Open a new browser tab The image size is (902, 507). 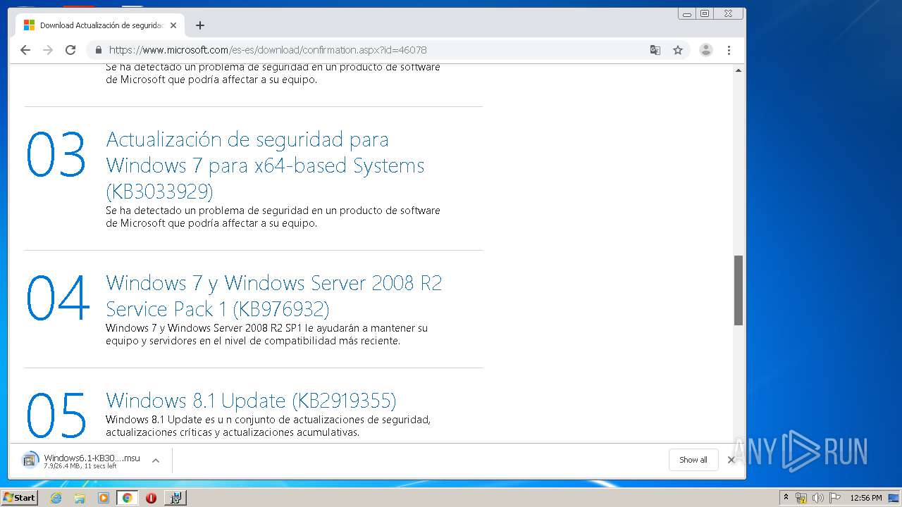[x=200, y=25]
